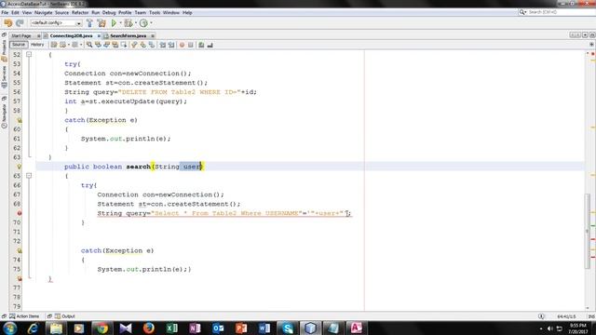
Task: Switch to the Source view
Action: [x=19, y=45]
